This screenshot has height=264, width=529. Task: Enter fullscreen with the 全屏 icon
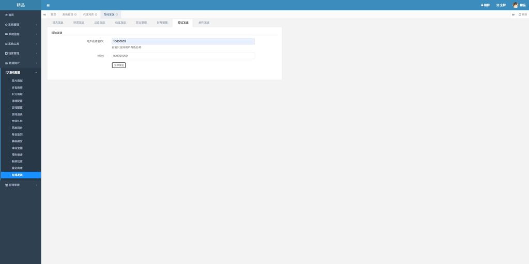[x=501, y=5]
